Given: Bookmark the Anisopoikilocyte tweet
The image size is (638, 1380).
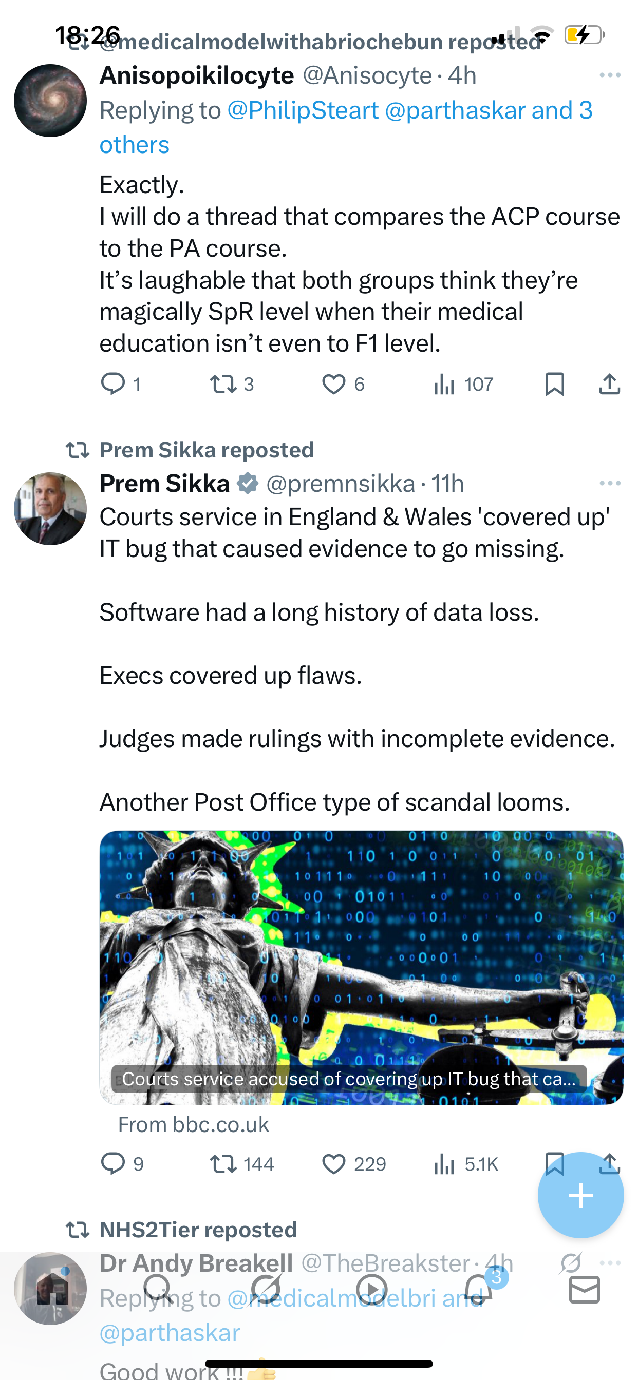Looking at the screenshot, I should (x=554, y=384).
